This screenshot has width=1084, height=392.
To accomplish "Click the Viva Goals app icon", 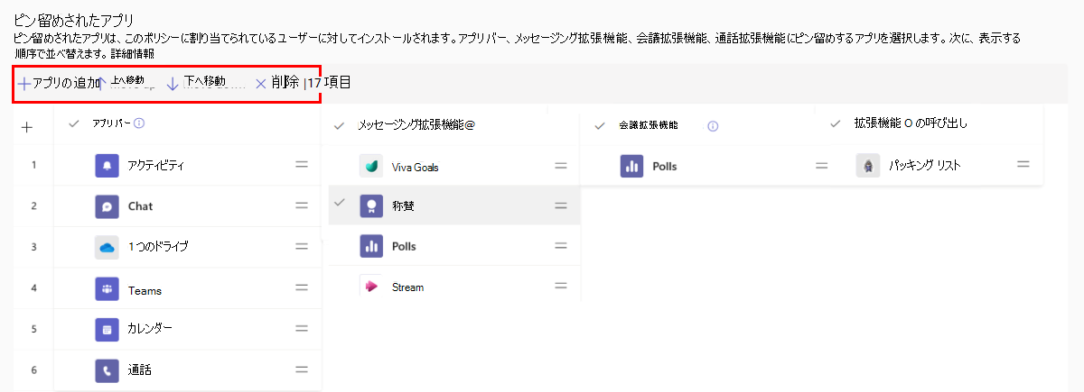I will (x=371, y=167).
